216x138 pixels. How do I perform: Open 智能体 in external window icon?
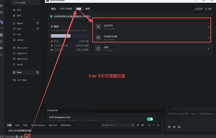[38, 23]
